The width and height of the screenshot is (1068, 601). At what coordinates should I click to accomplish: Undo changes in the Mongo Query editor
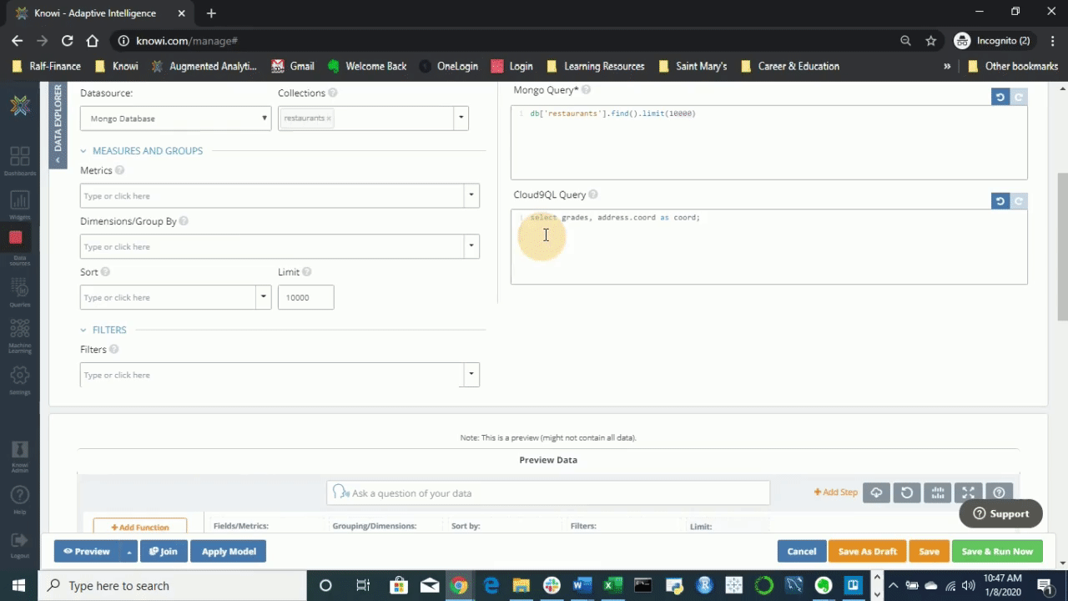click(x=1000, y=98)
